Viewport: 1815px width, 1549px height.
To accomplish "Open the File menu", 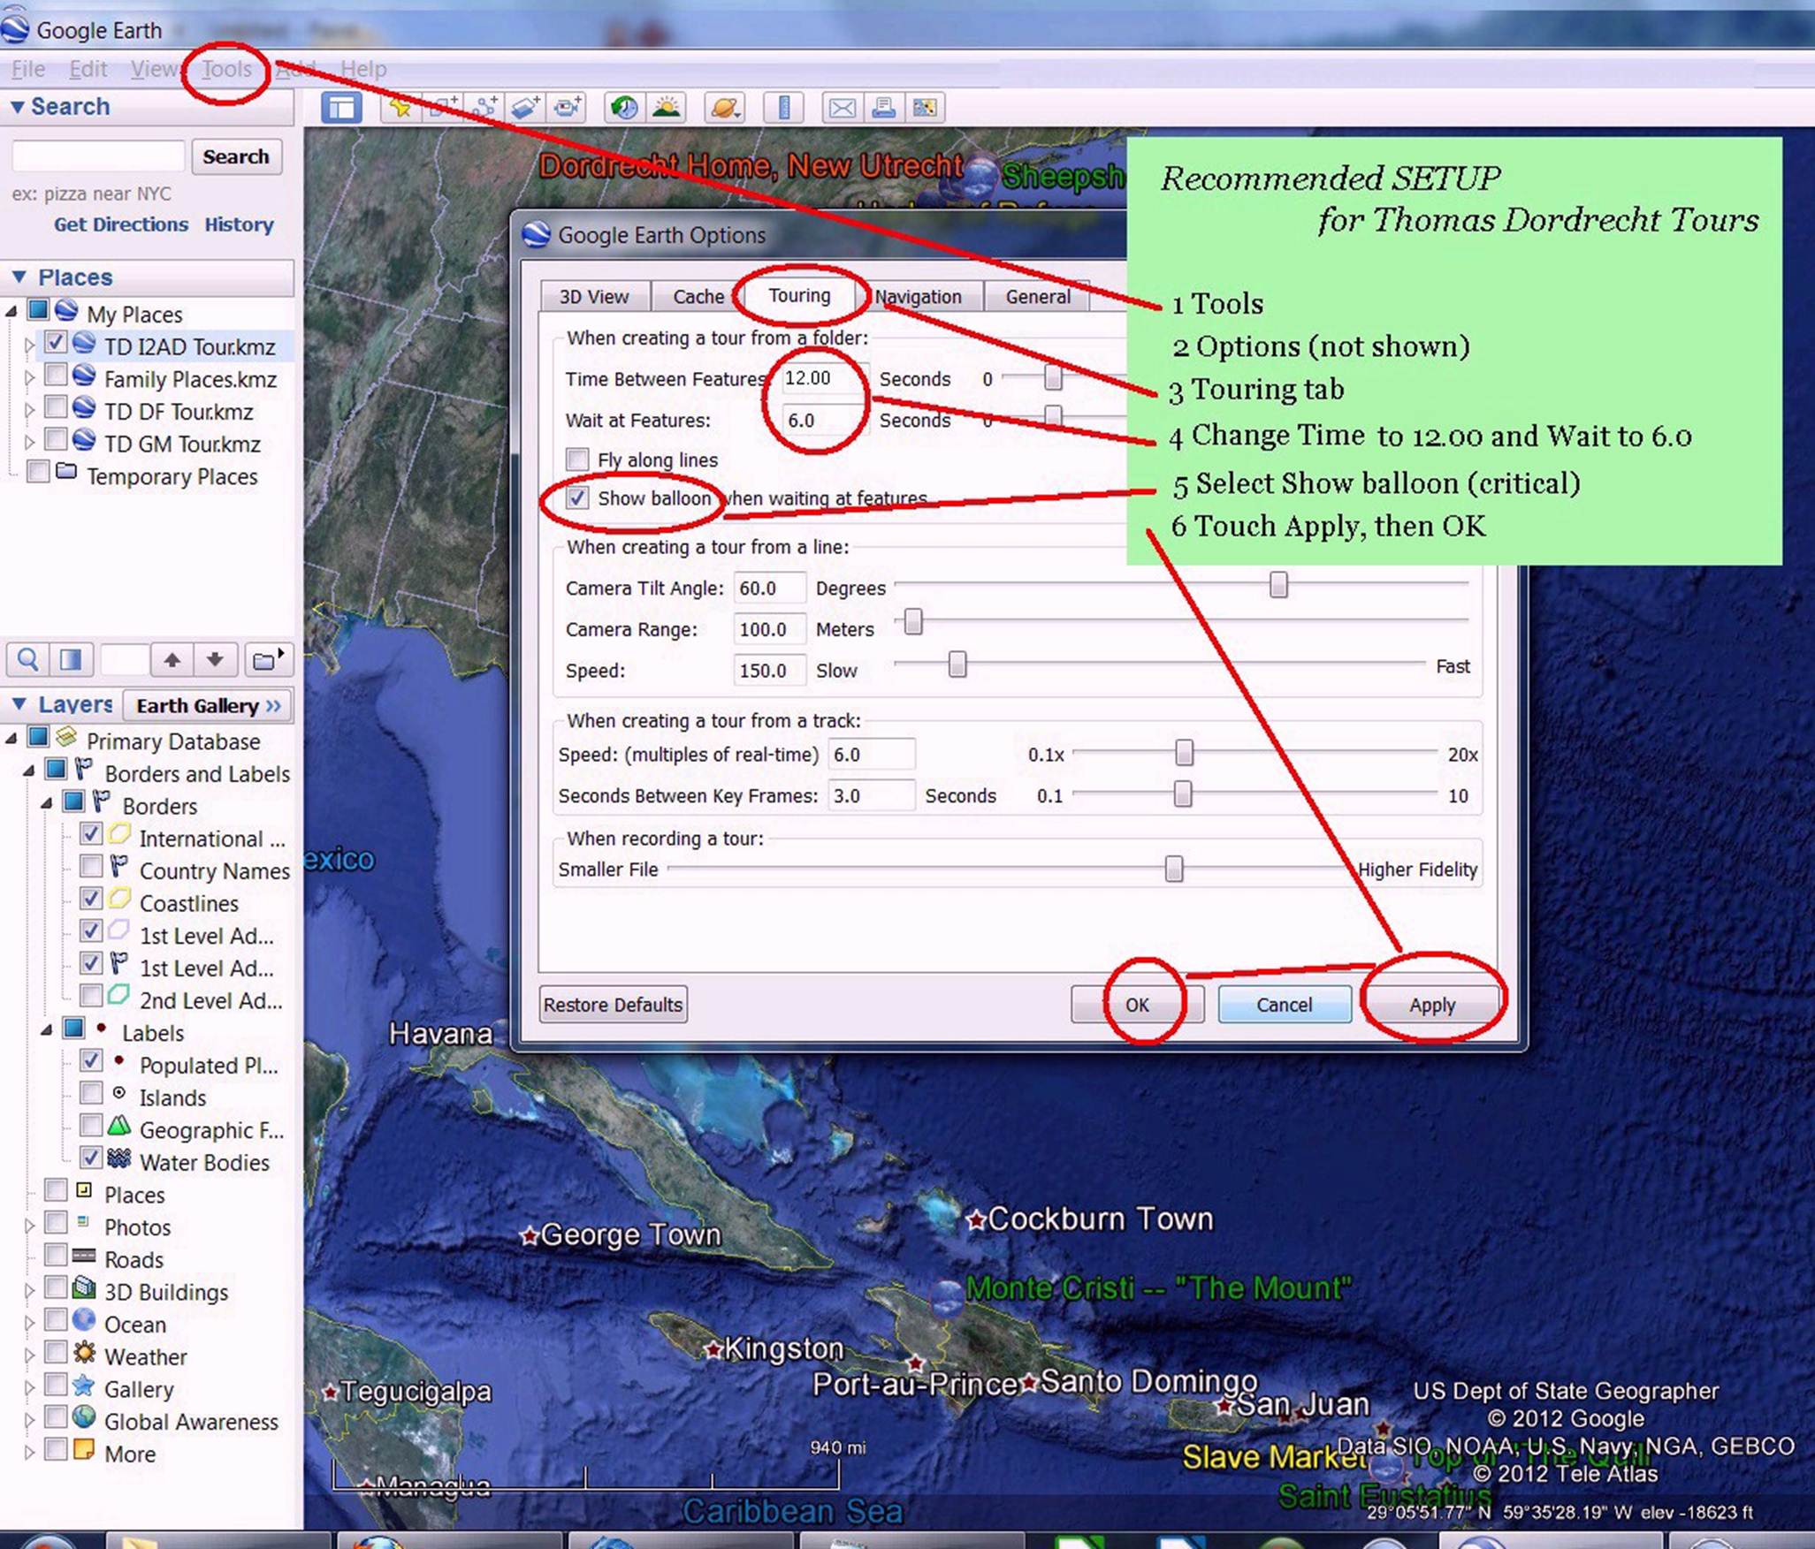I will click(x=28, y=69).
